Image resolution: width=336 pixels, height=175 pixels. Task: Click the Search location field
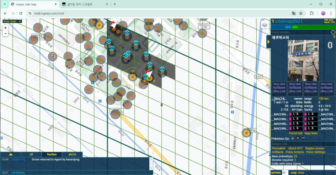tap(301, 32)
